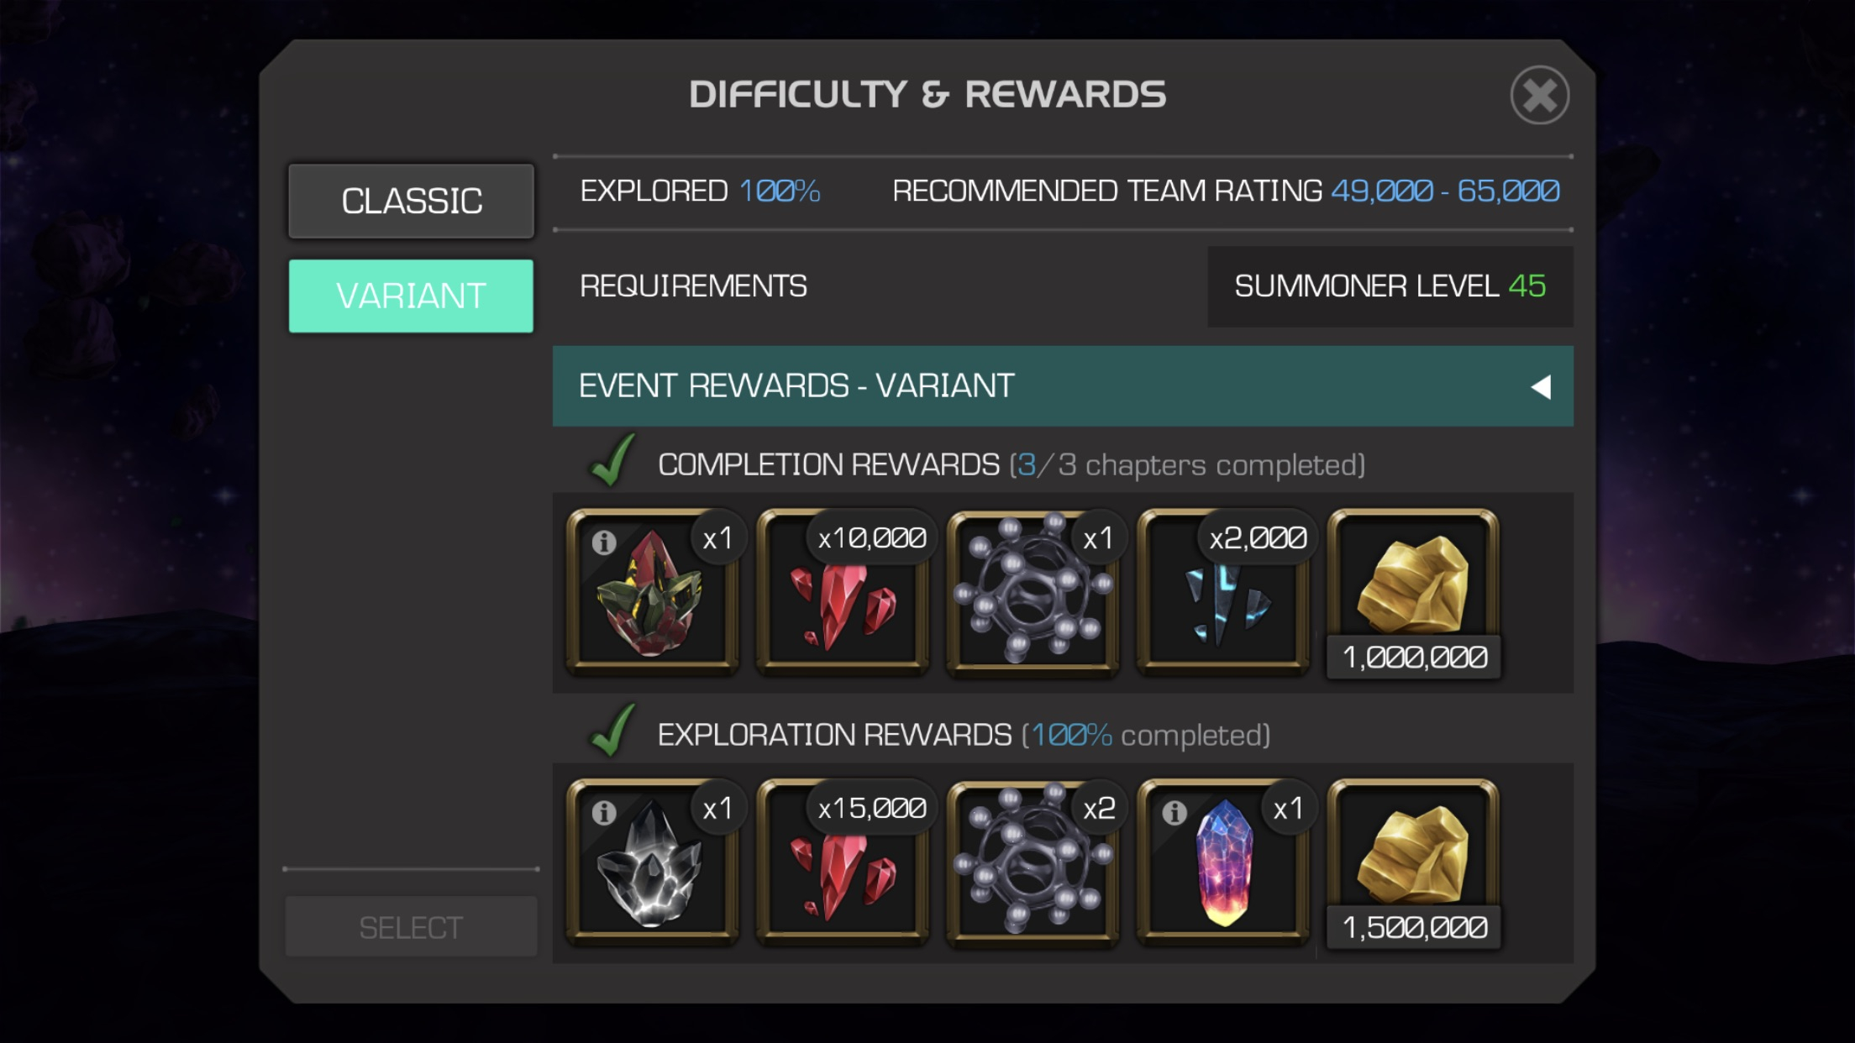Switch to the Classic difficulty tab

click(x=411, y=201)
